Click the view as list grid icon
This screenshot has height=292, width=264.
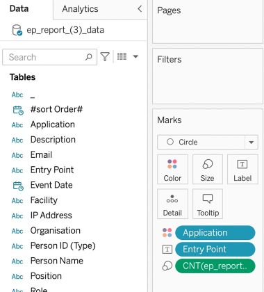coord(122,56)
